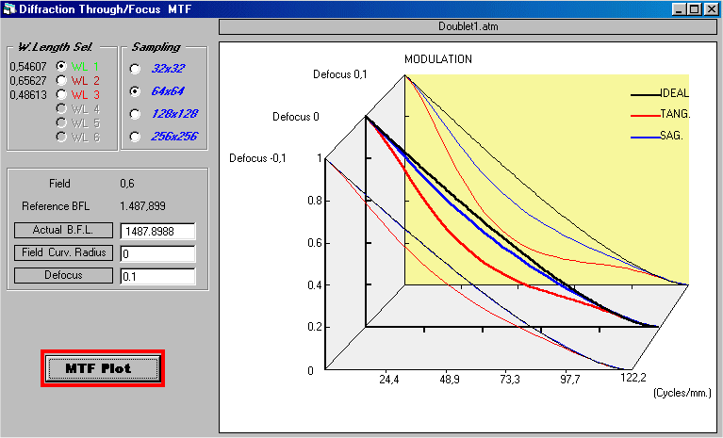
Task: Click the wavelength value 0,48613
Action: (28, 95)
